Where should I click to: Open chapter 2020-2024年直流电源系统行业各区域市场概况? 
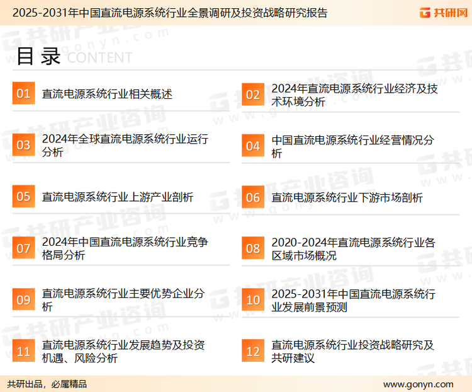353,249
